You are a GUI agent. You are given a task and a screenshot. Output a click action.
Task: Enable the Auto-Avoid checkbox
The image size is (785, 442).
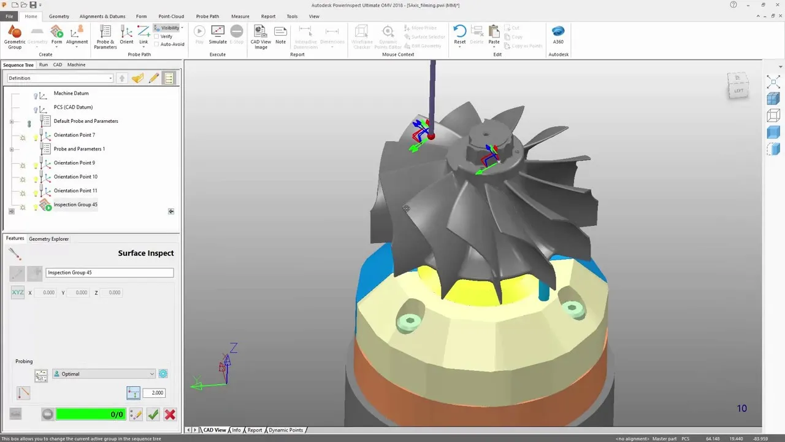click(156, 44)
